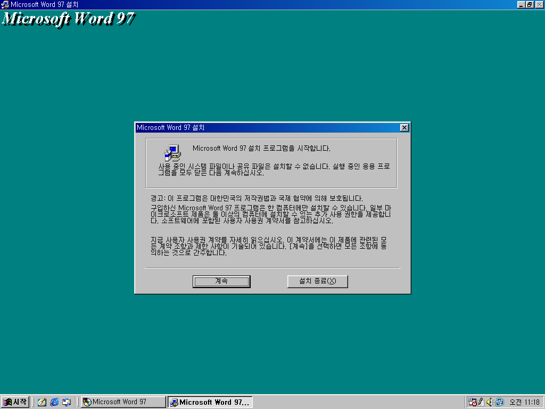Image resolution: width=545 pixels, height=409 pixels.
Task: Open the Task Scheduler tray icon
Action: (472, 402)
